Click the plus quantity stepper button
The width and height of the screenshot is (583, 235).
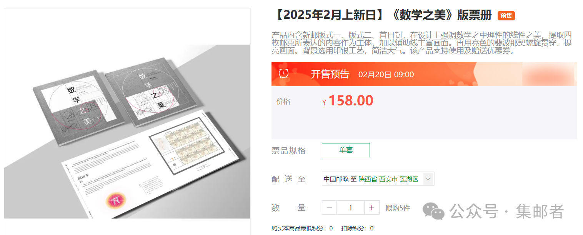(371, 208)
